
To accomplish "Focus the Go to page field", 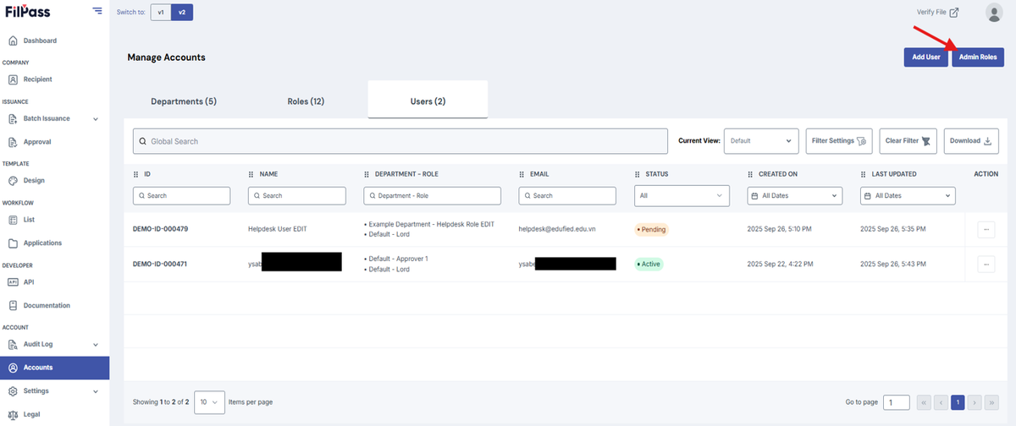I will click(897, 402).
